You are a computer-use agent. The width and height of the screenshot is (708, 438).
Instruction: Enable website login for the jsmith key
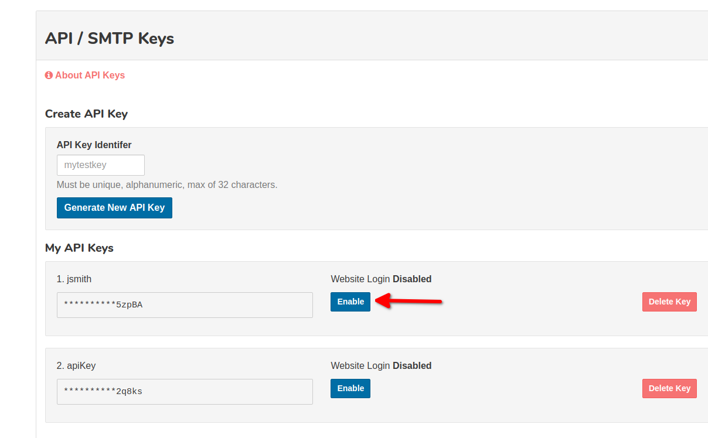tap(350, 301)
